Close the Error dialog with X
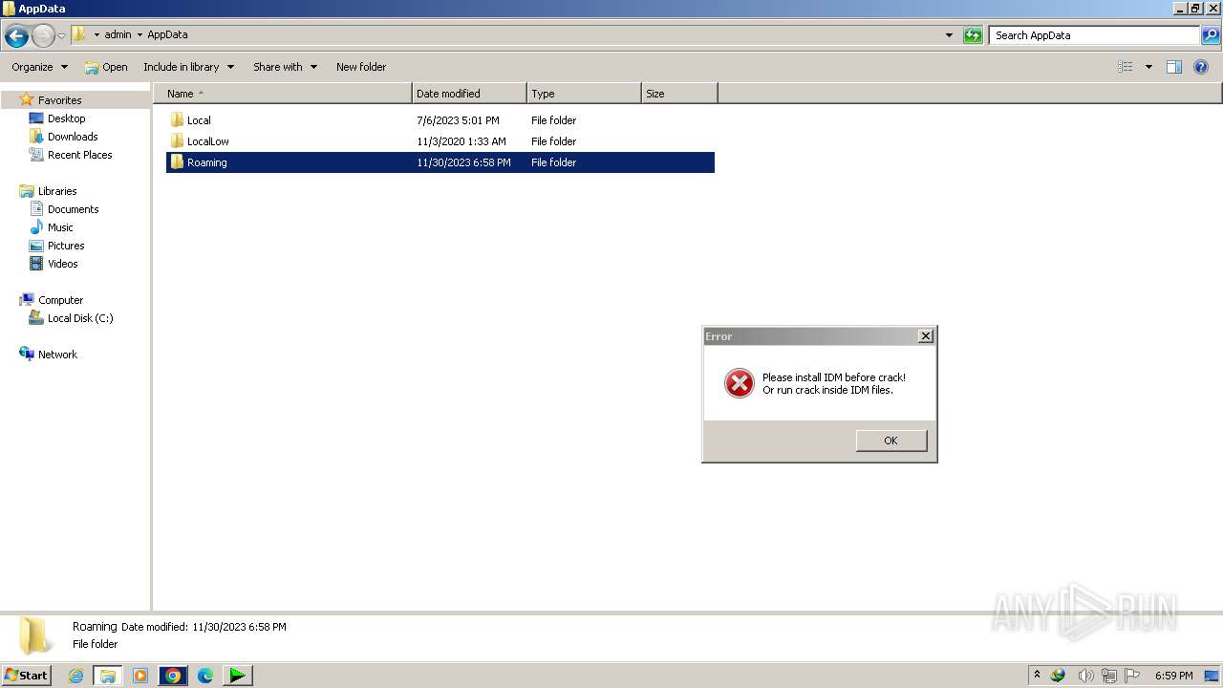Viewport: 1223px width, 688px height. pos(925,336)
